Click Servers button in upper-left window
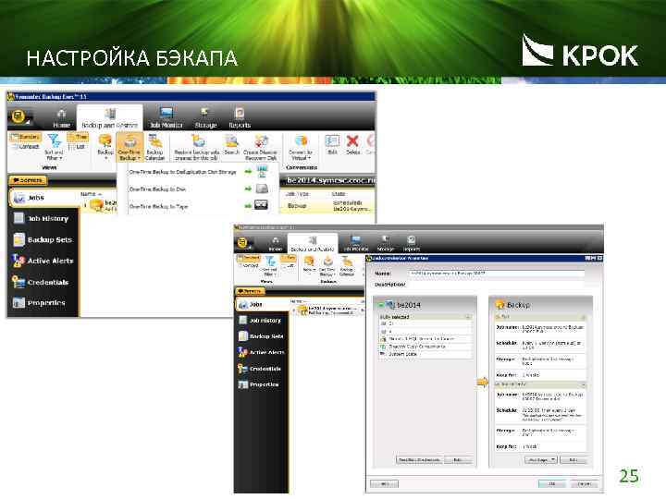This screenshot has width=666, height=499. pyautogui.click(x=28, y=180)
